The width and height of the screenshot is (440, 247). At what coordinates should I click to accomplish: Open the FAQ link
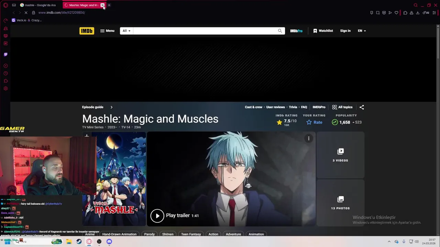point(304,107)
